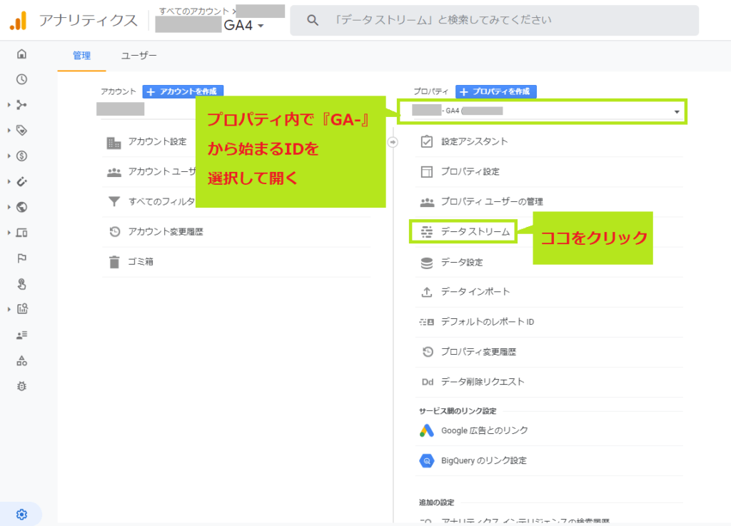Click the building icon beside アカウント設定
The image size is (731, 526).
114,143
